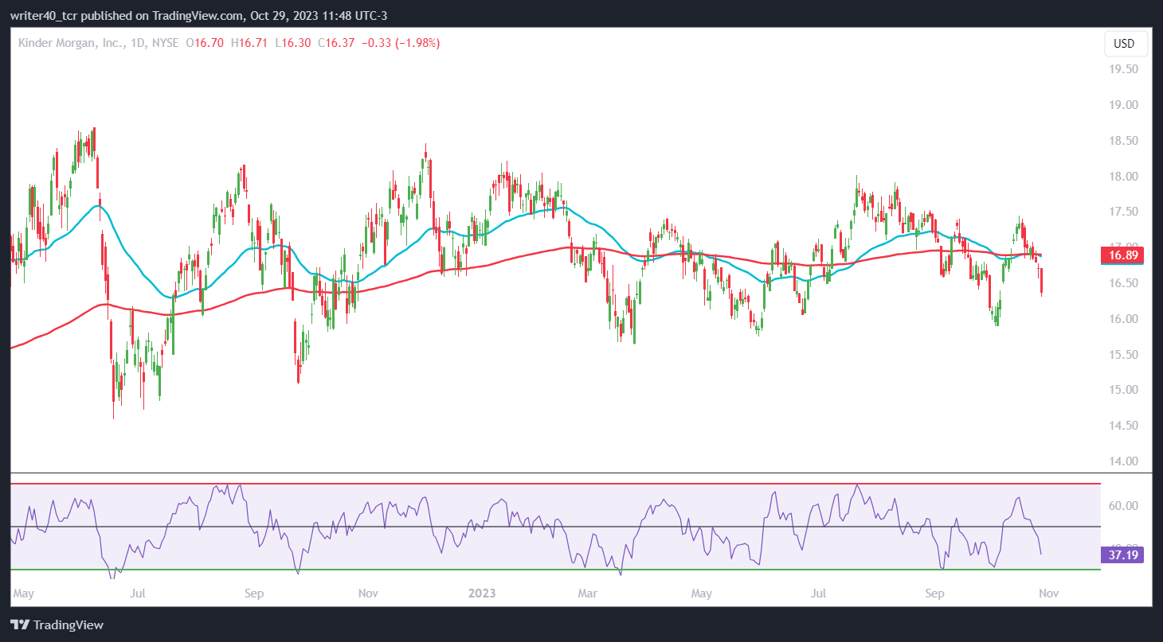Click the purple 37.19 RSI value label
Screen dimensions: 1163x642
click(1122, 554)
